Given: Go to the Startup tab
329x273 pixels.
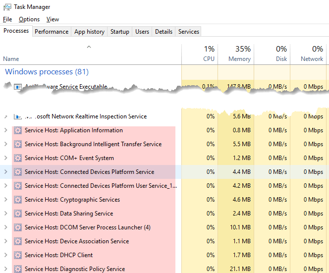Looking at the screenshot, I should point(119,31).
